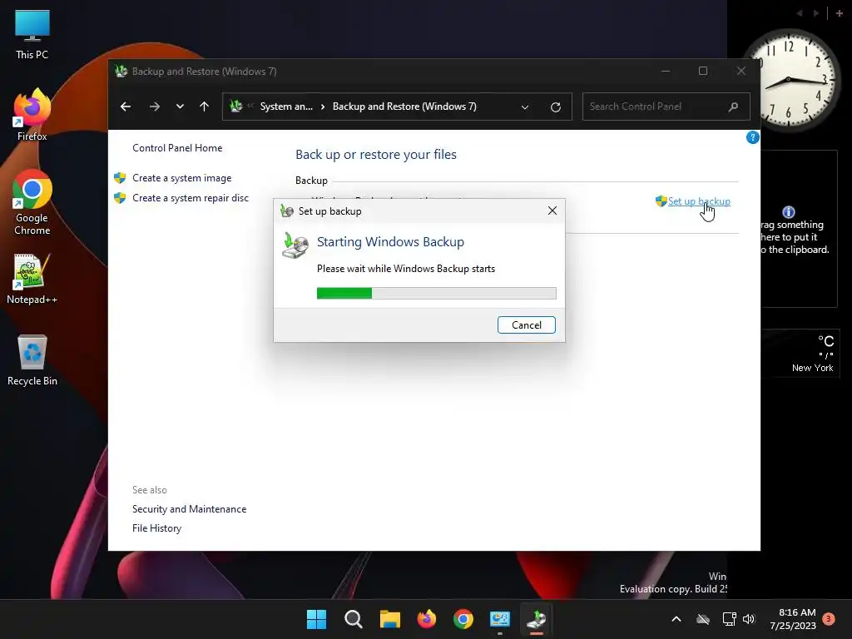Open the Windows Start button

click(316, 619)
